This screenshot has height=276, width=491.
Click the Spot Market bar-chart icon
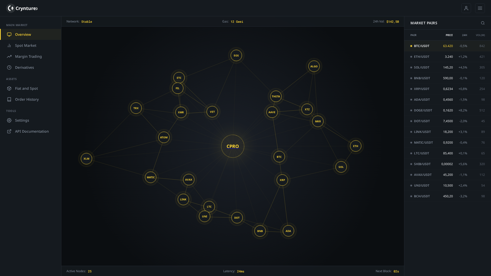click(x=9, y=45)
